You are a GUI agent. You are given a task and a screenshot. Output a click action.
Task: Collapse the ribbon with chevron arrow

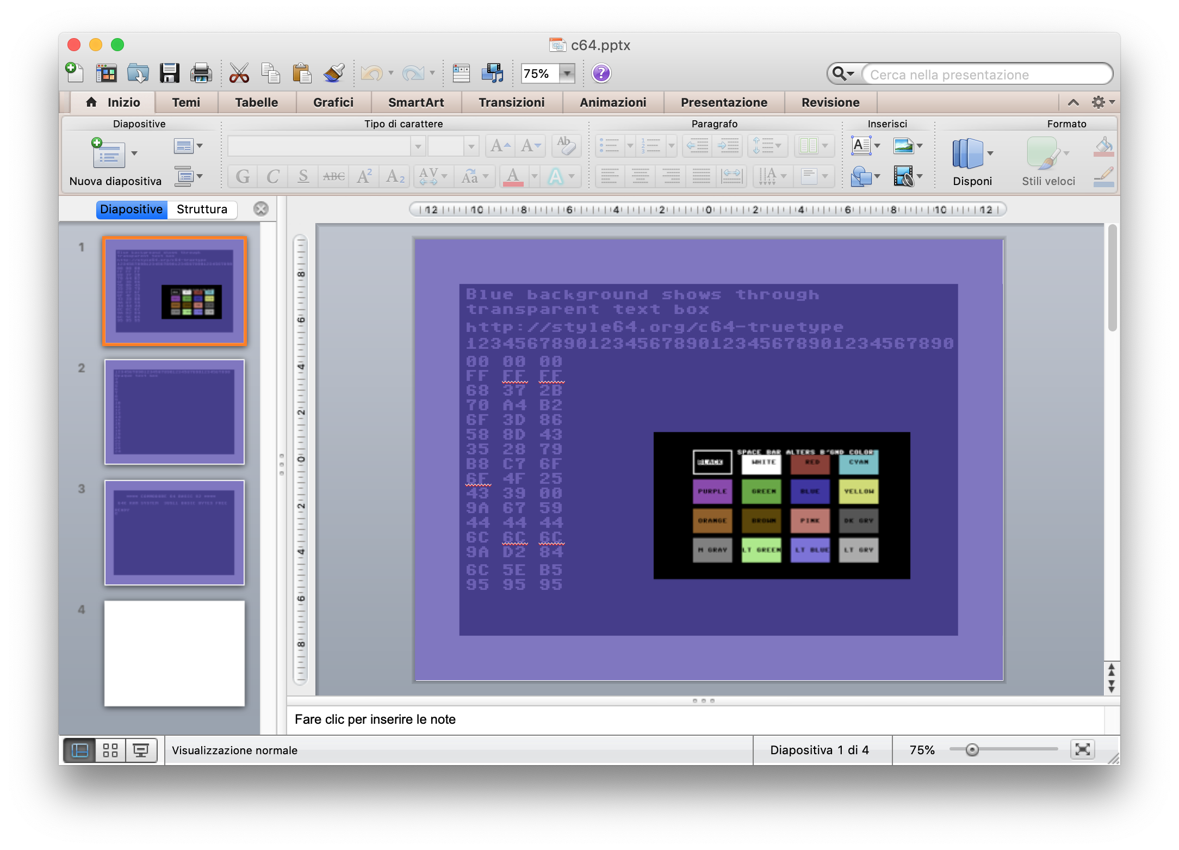pos(1073,102)
